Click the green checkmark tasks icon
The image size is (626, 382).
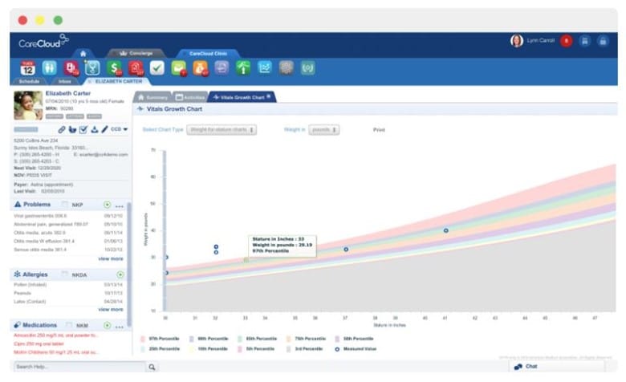click(157, 68)
